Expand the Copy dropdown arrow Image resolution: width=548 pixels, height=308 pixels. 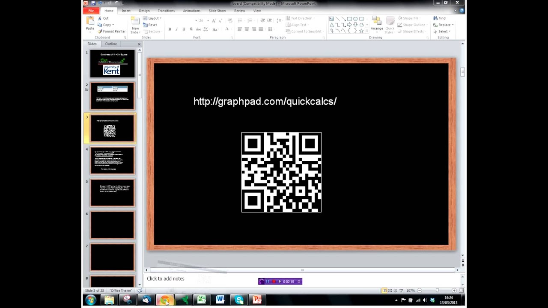(113, 25)
